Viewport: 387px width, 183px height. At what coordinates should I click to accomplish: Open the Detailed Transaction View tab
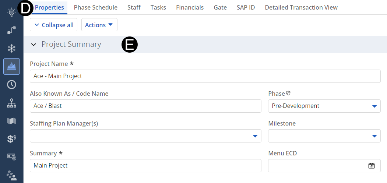point(301,7)
